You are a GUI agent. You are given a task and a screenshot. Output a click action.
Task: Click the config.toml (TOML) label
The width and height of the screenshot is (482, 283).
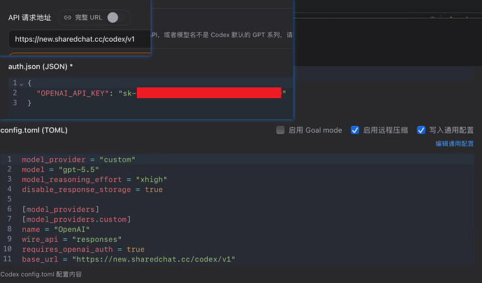[x=34, y=130]
